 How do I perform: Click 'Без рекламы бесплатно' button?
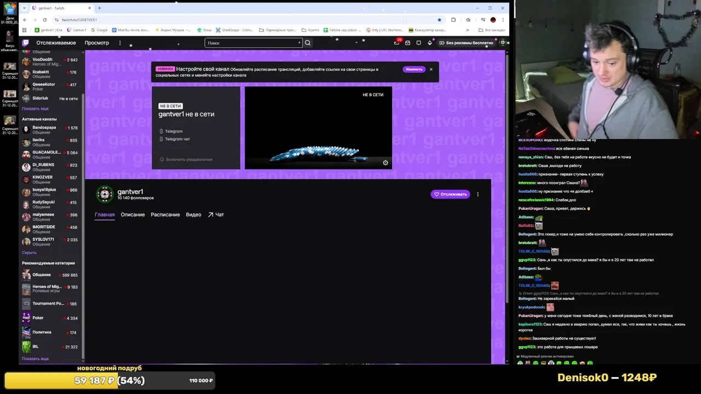466,43
